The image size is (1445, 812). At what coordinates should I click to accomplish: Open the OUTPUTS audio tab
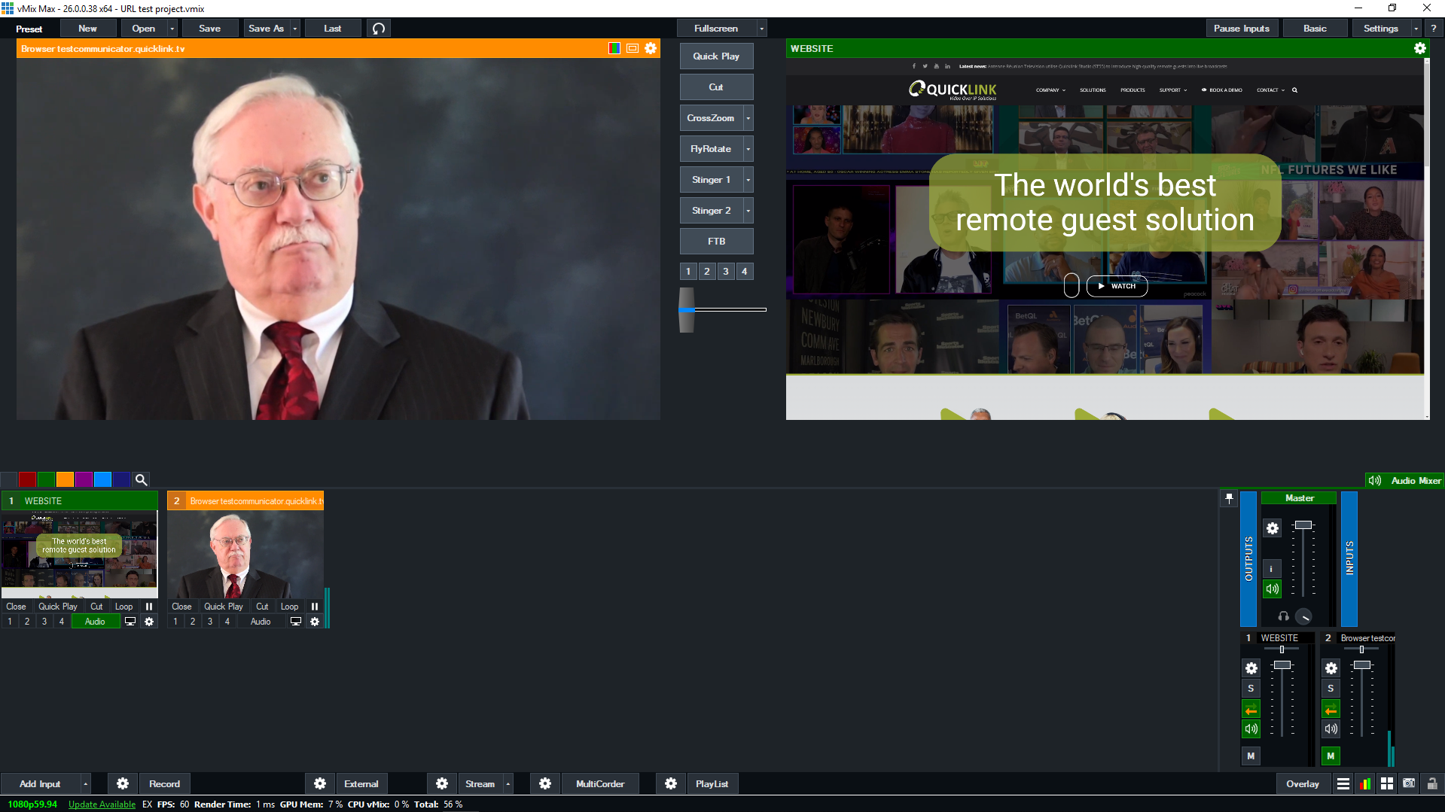pos(1248,559)
